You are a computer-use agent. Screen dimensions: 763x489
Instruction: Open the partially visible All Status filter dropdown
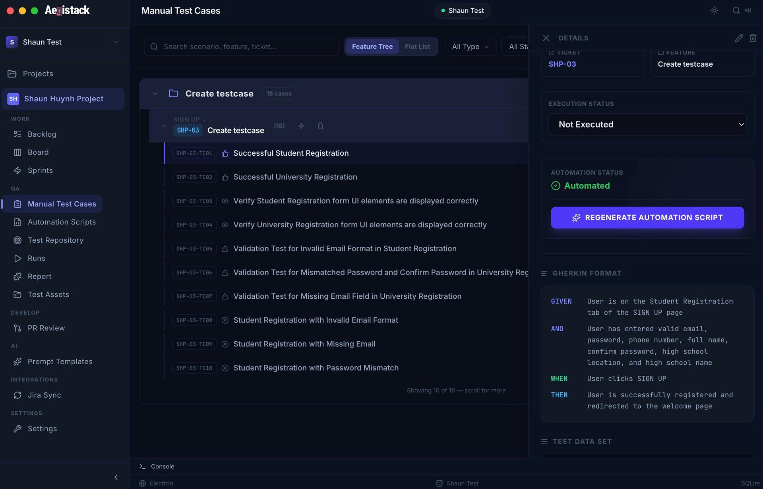[515, 46]
